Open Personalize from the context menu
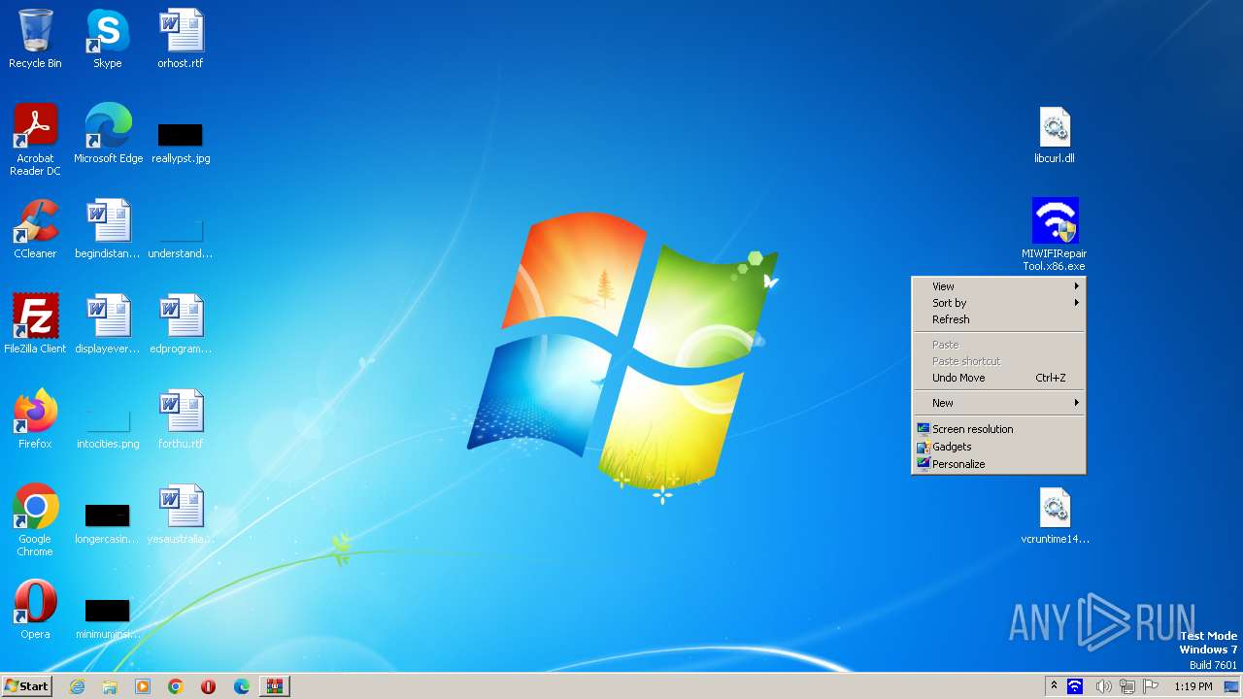The width and height of the screenshot is (1243, 699). point(998,464)
